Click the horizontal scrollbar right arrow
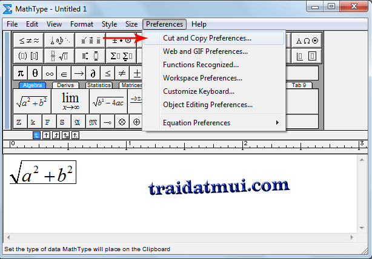The image size is (372, 259). click(351, 237)
